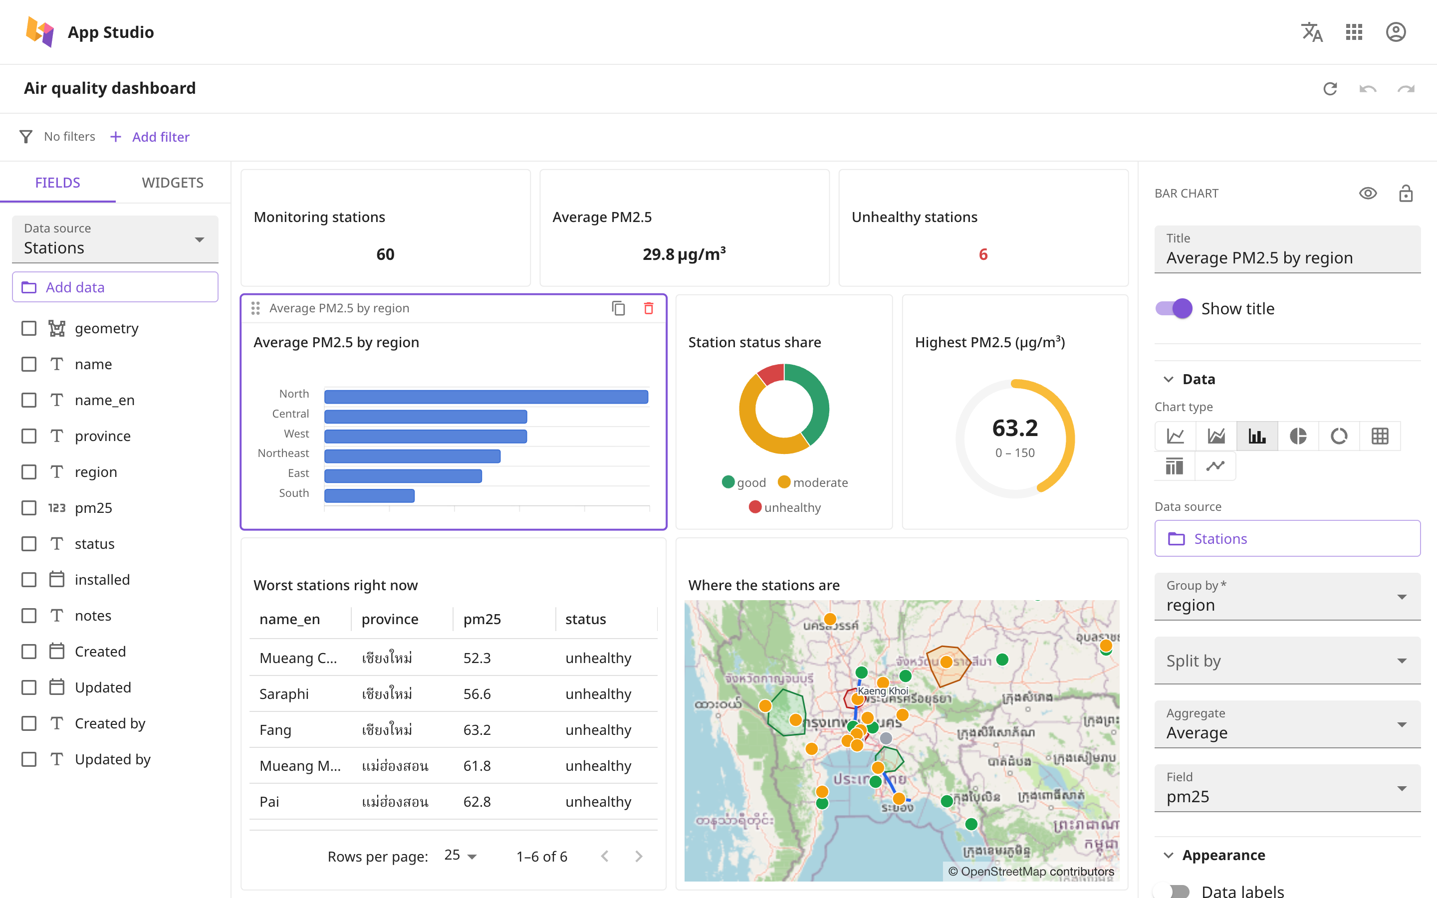Click the North bar in chart
1437x898 pixels.
point(485,397)
